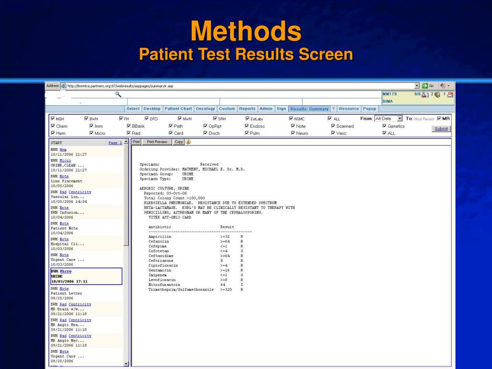Click the green Go arrow icon
The height and width of the screenshot is (369, 492).
click(425, 86)
